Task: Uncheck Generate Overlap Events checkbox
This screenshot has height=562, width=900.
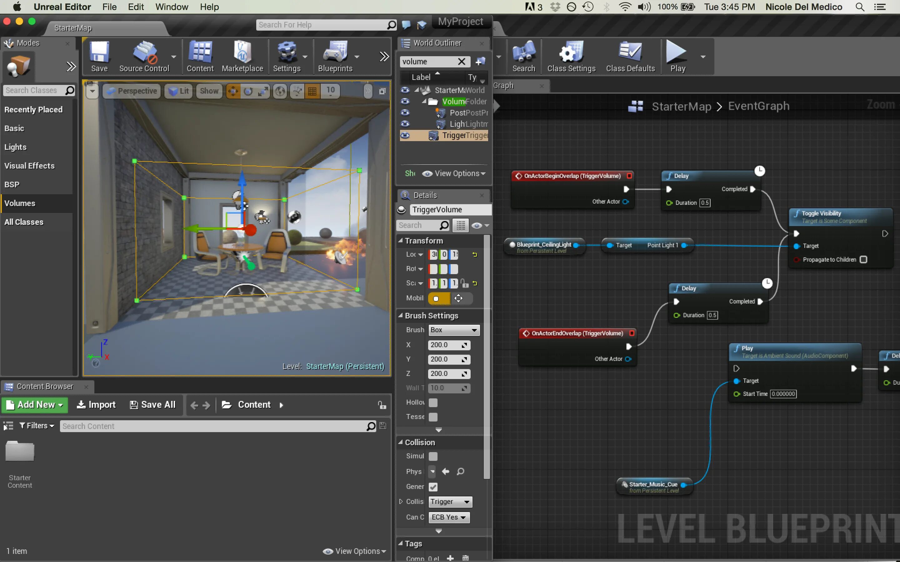Action: point(433,486)
